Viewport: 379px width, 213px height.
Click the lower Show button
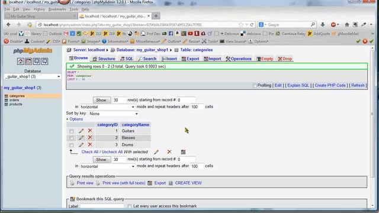[x=102, y=160]
